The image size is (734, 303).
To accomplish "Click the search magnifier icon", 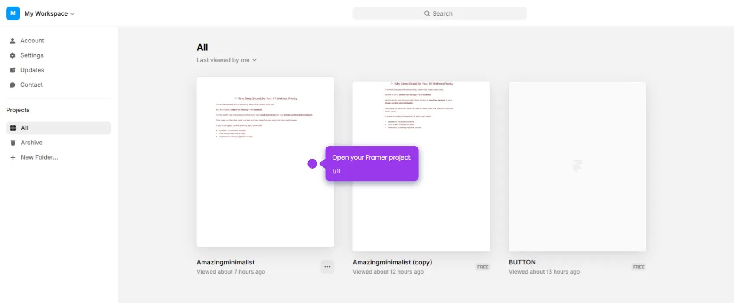I will point(427,13).
